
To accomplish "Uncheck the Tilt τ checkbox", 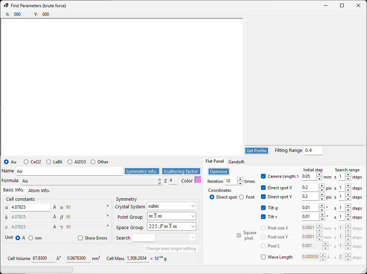I will [x=263, y=217].
